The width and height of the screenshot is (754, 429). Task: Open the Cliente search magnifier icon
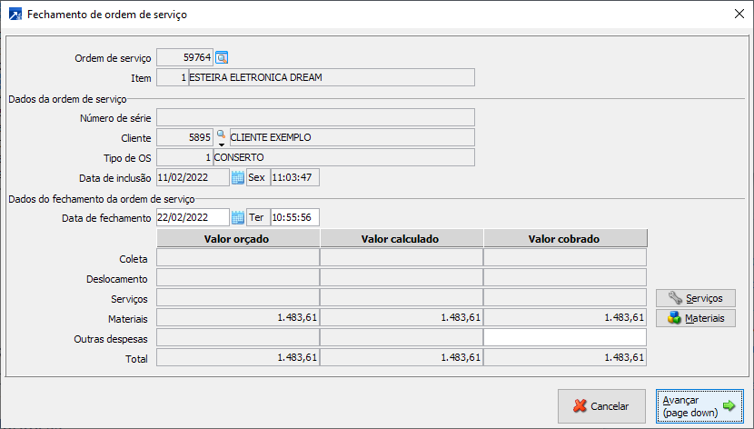click(220, 135)
